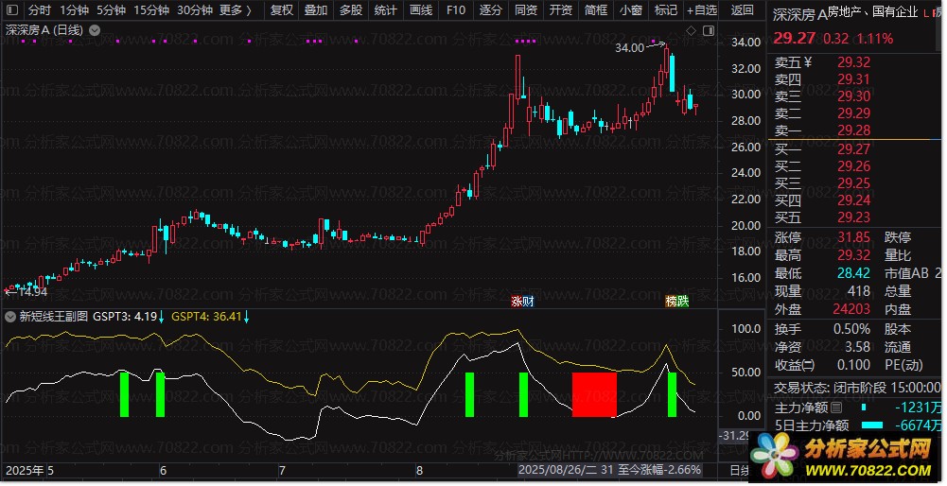Screen dimensions: 947x486
Task: Click the 最低 value 28.42
Action: (x=854, y=273)
